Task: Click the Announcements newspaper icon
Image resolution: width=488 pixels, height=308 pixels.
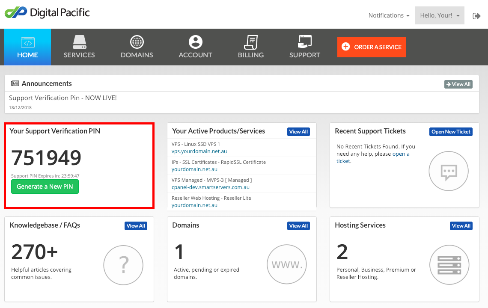Action: [15, 83]
